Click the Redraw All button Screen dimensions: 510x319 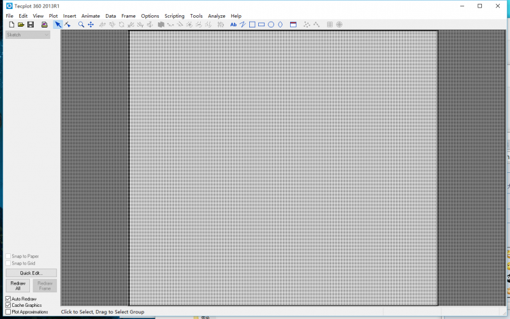[x=18, y=285]
